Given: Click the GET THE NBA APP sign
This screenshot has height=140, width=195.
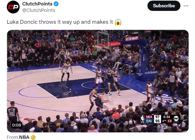Looking at the screenshot, I should tap(132, 39).
